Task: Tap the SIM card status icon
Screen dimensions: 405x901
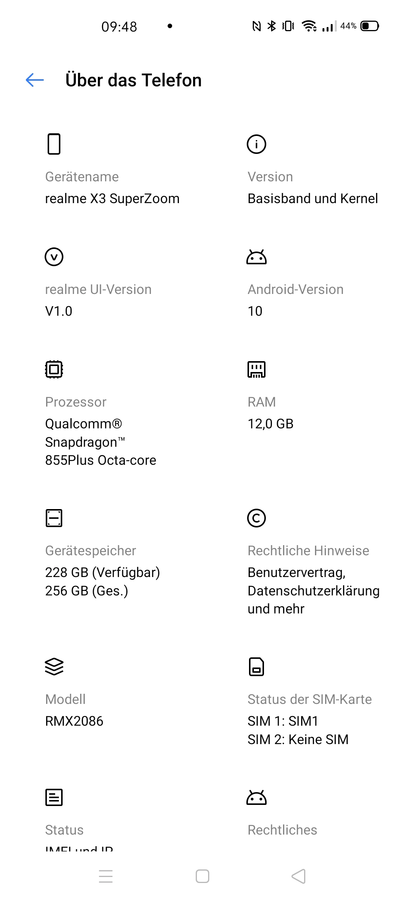Action: click(256, 667)
